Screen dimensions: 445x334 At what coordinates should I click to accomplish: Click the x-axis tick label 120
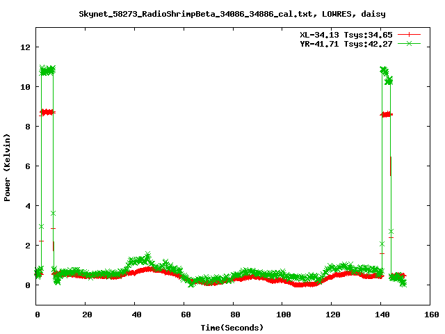[x=333, y=315]
